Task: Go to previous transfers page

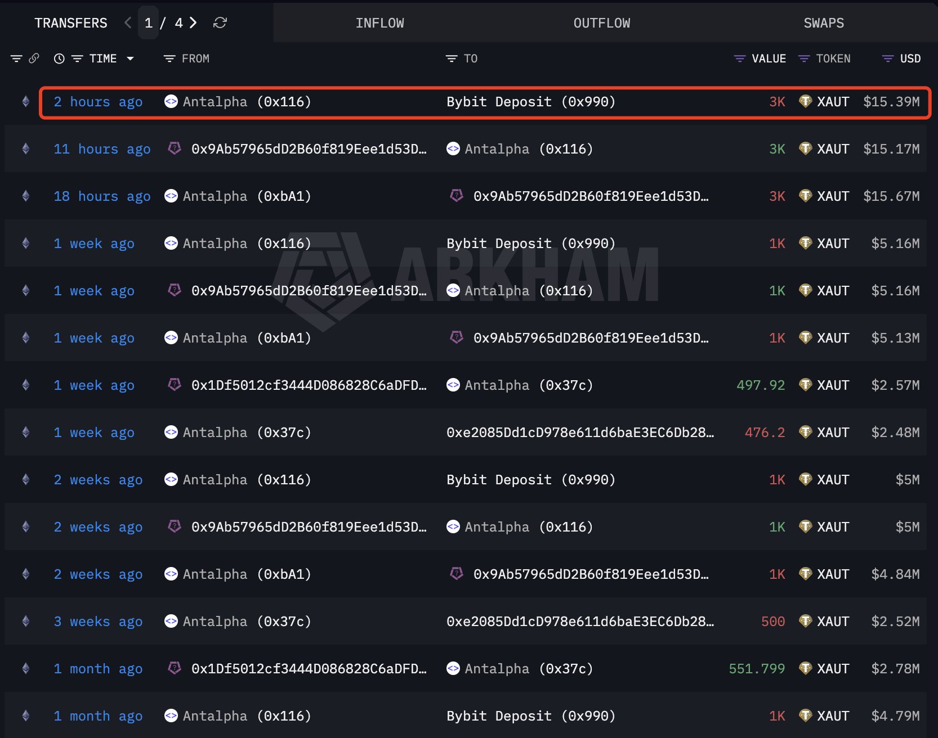Action: (128, 23)
